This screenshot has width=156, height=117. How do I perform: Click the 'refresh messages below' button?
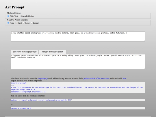coord(53,52)
